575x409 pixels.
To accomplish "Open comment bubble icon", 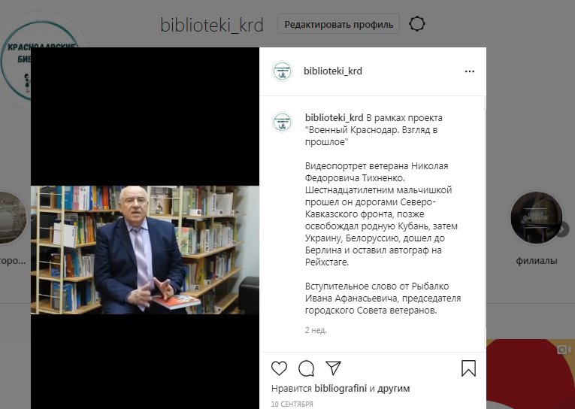I will (x=306, y=368).
